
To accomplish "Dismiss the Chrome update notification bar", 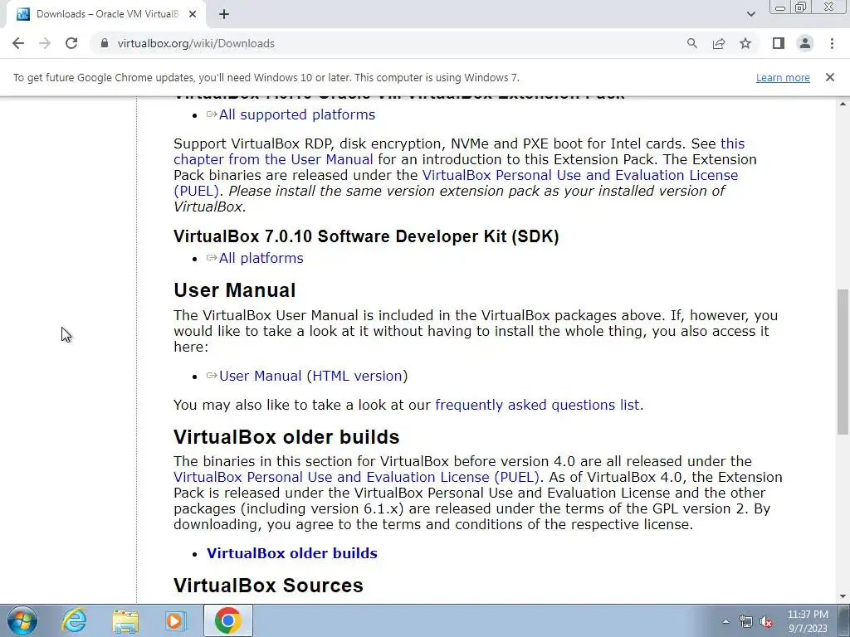I will tap(829, 77).
